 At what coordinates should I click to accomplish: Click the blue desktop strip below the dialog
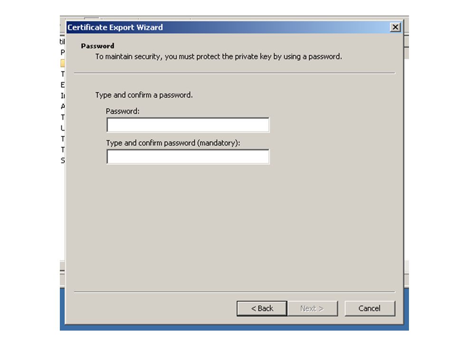click(234, 328)
